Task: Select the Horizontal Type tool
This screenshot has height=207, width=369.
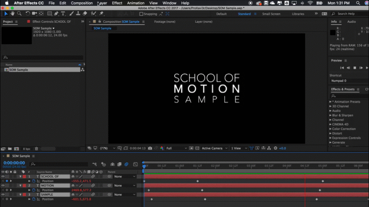Action: pyautogui.click(x=63, y=14)
